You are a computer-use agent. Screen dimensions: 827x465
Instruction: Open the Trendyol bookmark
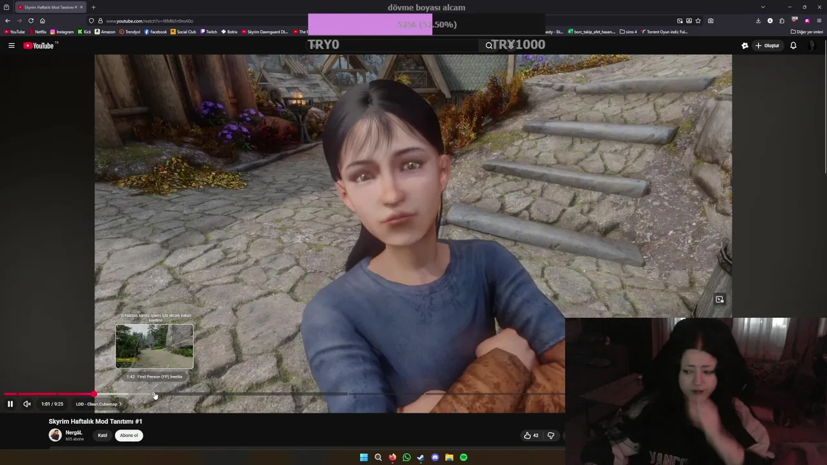[130, 32]
